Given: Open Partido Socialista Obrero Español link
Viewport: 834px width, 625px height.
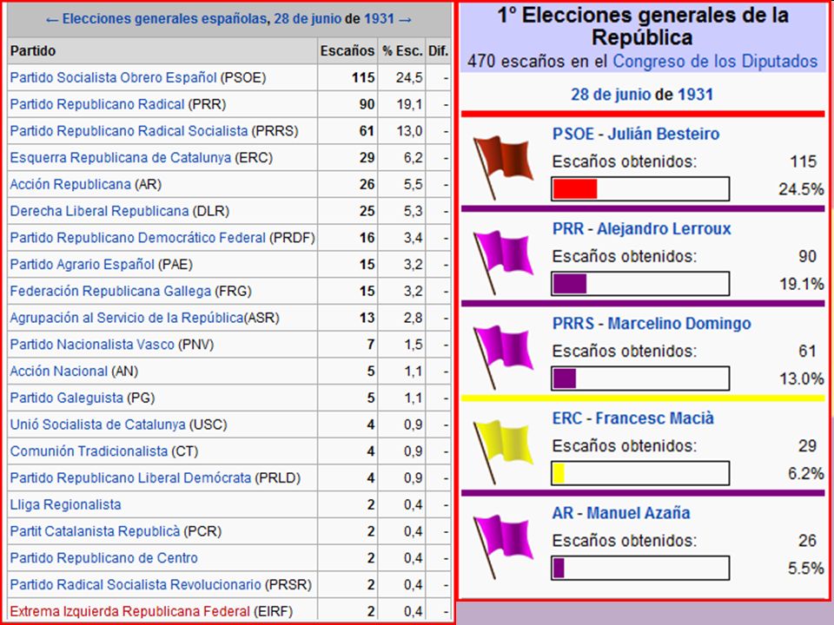Looking at the screenshot, I should (x=113, y=77).
